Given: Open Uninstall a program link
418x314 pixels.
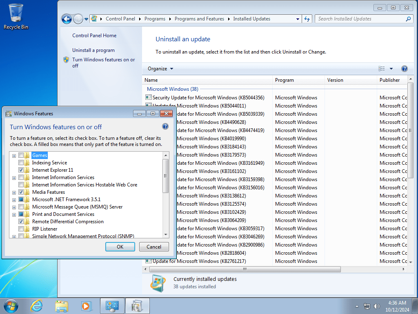Looking at the screenshot, I should point(93,50).
